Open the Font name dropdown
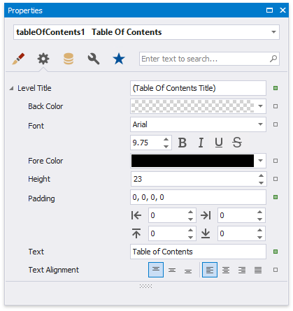 pos(261,124)
